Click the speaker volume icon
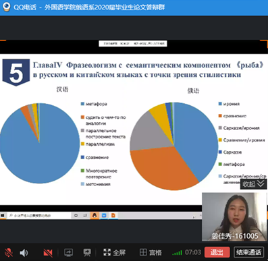 [24, 253]
